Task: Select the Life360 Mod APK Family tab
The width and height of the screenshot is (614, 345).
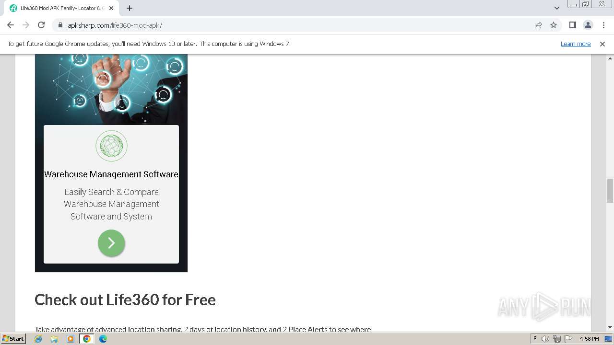Action: [61, 8]
